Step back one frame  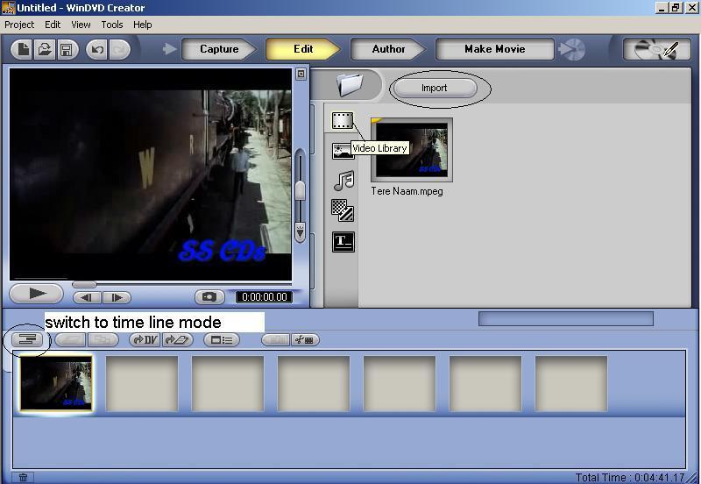87,297
